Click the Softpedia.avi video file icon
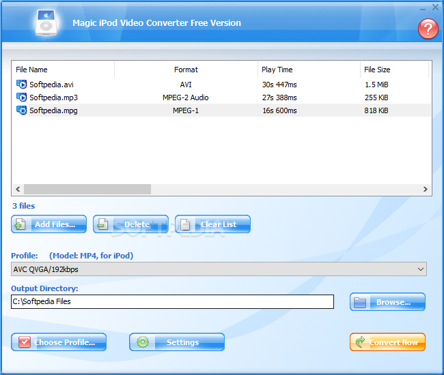This screenshot has width=444, height=375. coord(22,85)
